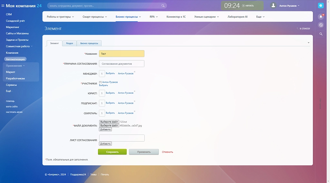Image resolution: width=330 pixels, height=183 pixels.
Task: Click the user avatar icon for Антон Русаков
Action: pyautogui.click(x=273, y=6)
